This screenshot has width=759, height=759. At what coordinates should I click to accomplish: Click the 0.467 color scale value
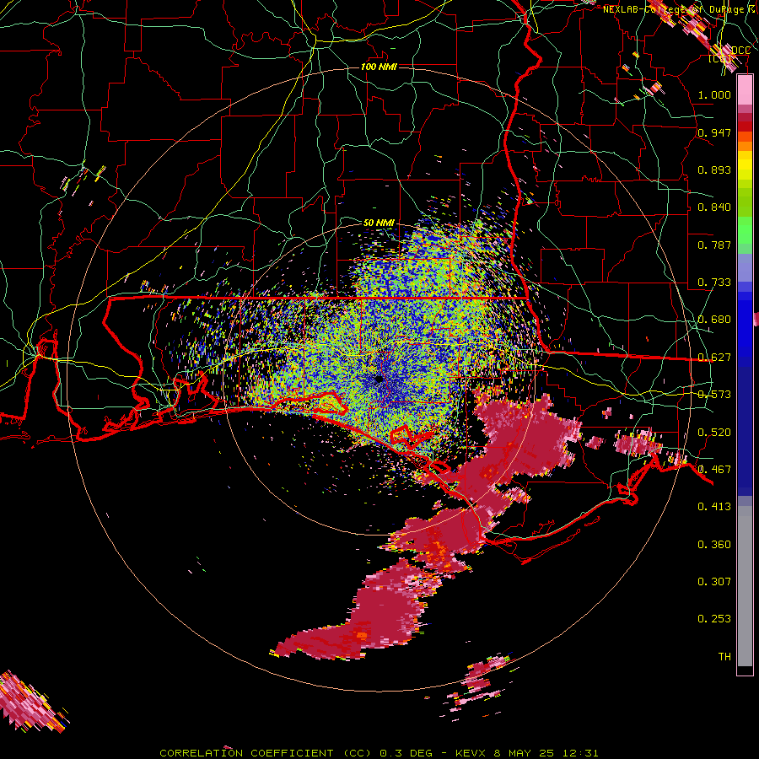pyautogui.click(x=714, y=470)
